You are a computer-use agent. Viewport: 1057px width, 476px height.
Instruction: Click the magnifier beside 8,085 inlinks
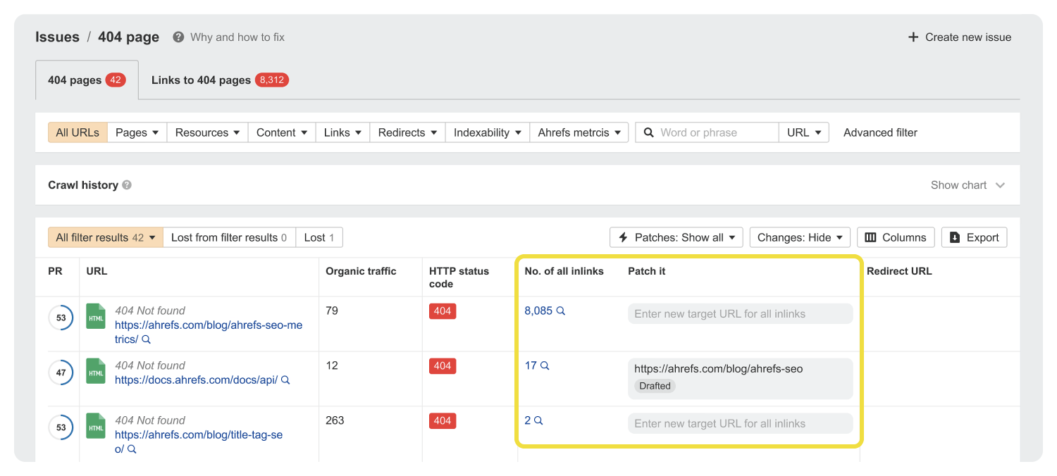coord(560,310)
